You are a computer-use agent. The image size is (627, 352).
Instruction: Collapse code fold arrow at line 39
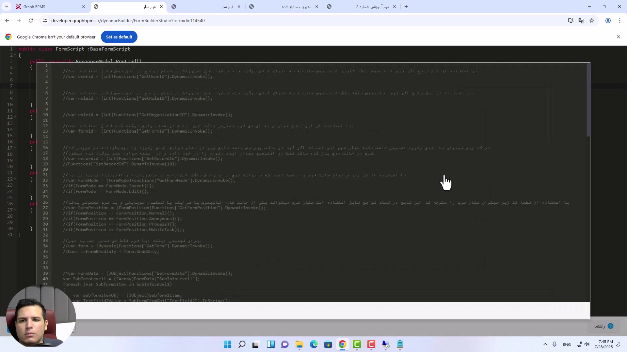point(50,273)
